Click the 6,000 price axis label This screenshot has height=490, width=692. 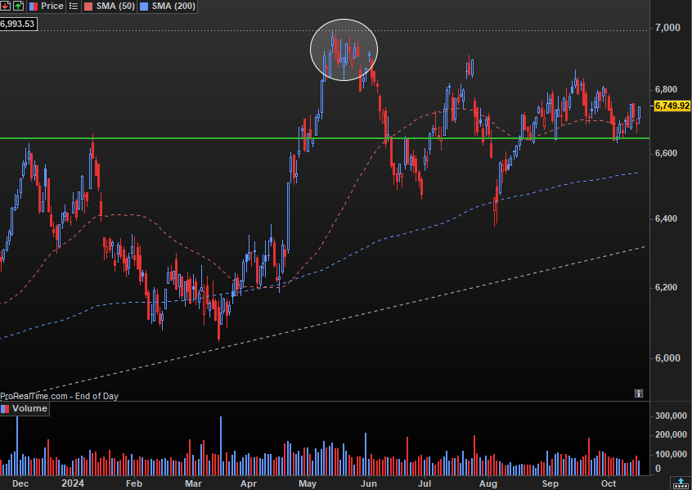(x=667, y=358)
